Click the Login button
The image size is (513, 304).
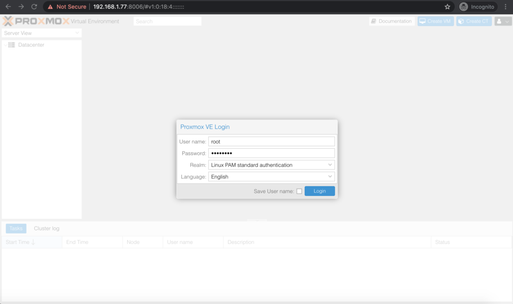click(319, 191)
